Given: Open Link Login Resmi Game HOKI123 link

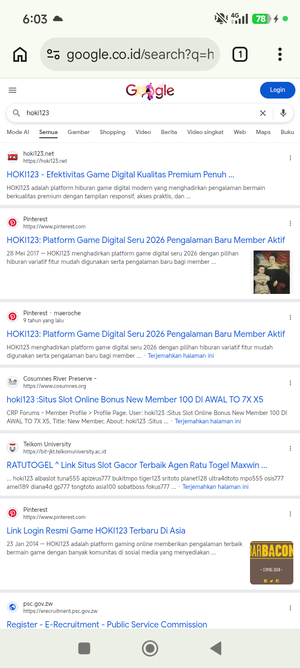Looking at the screenshot, I should (96, 531).
